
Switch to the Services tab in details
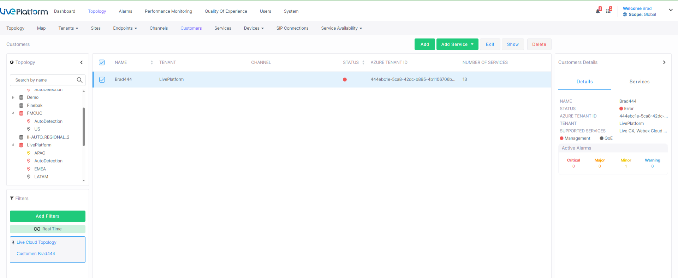point(639,82)
